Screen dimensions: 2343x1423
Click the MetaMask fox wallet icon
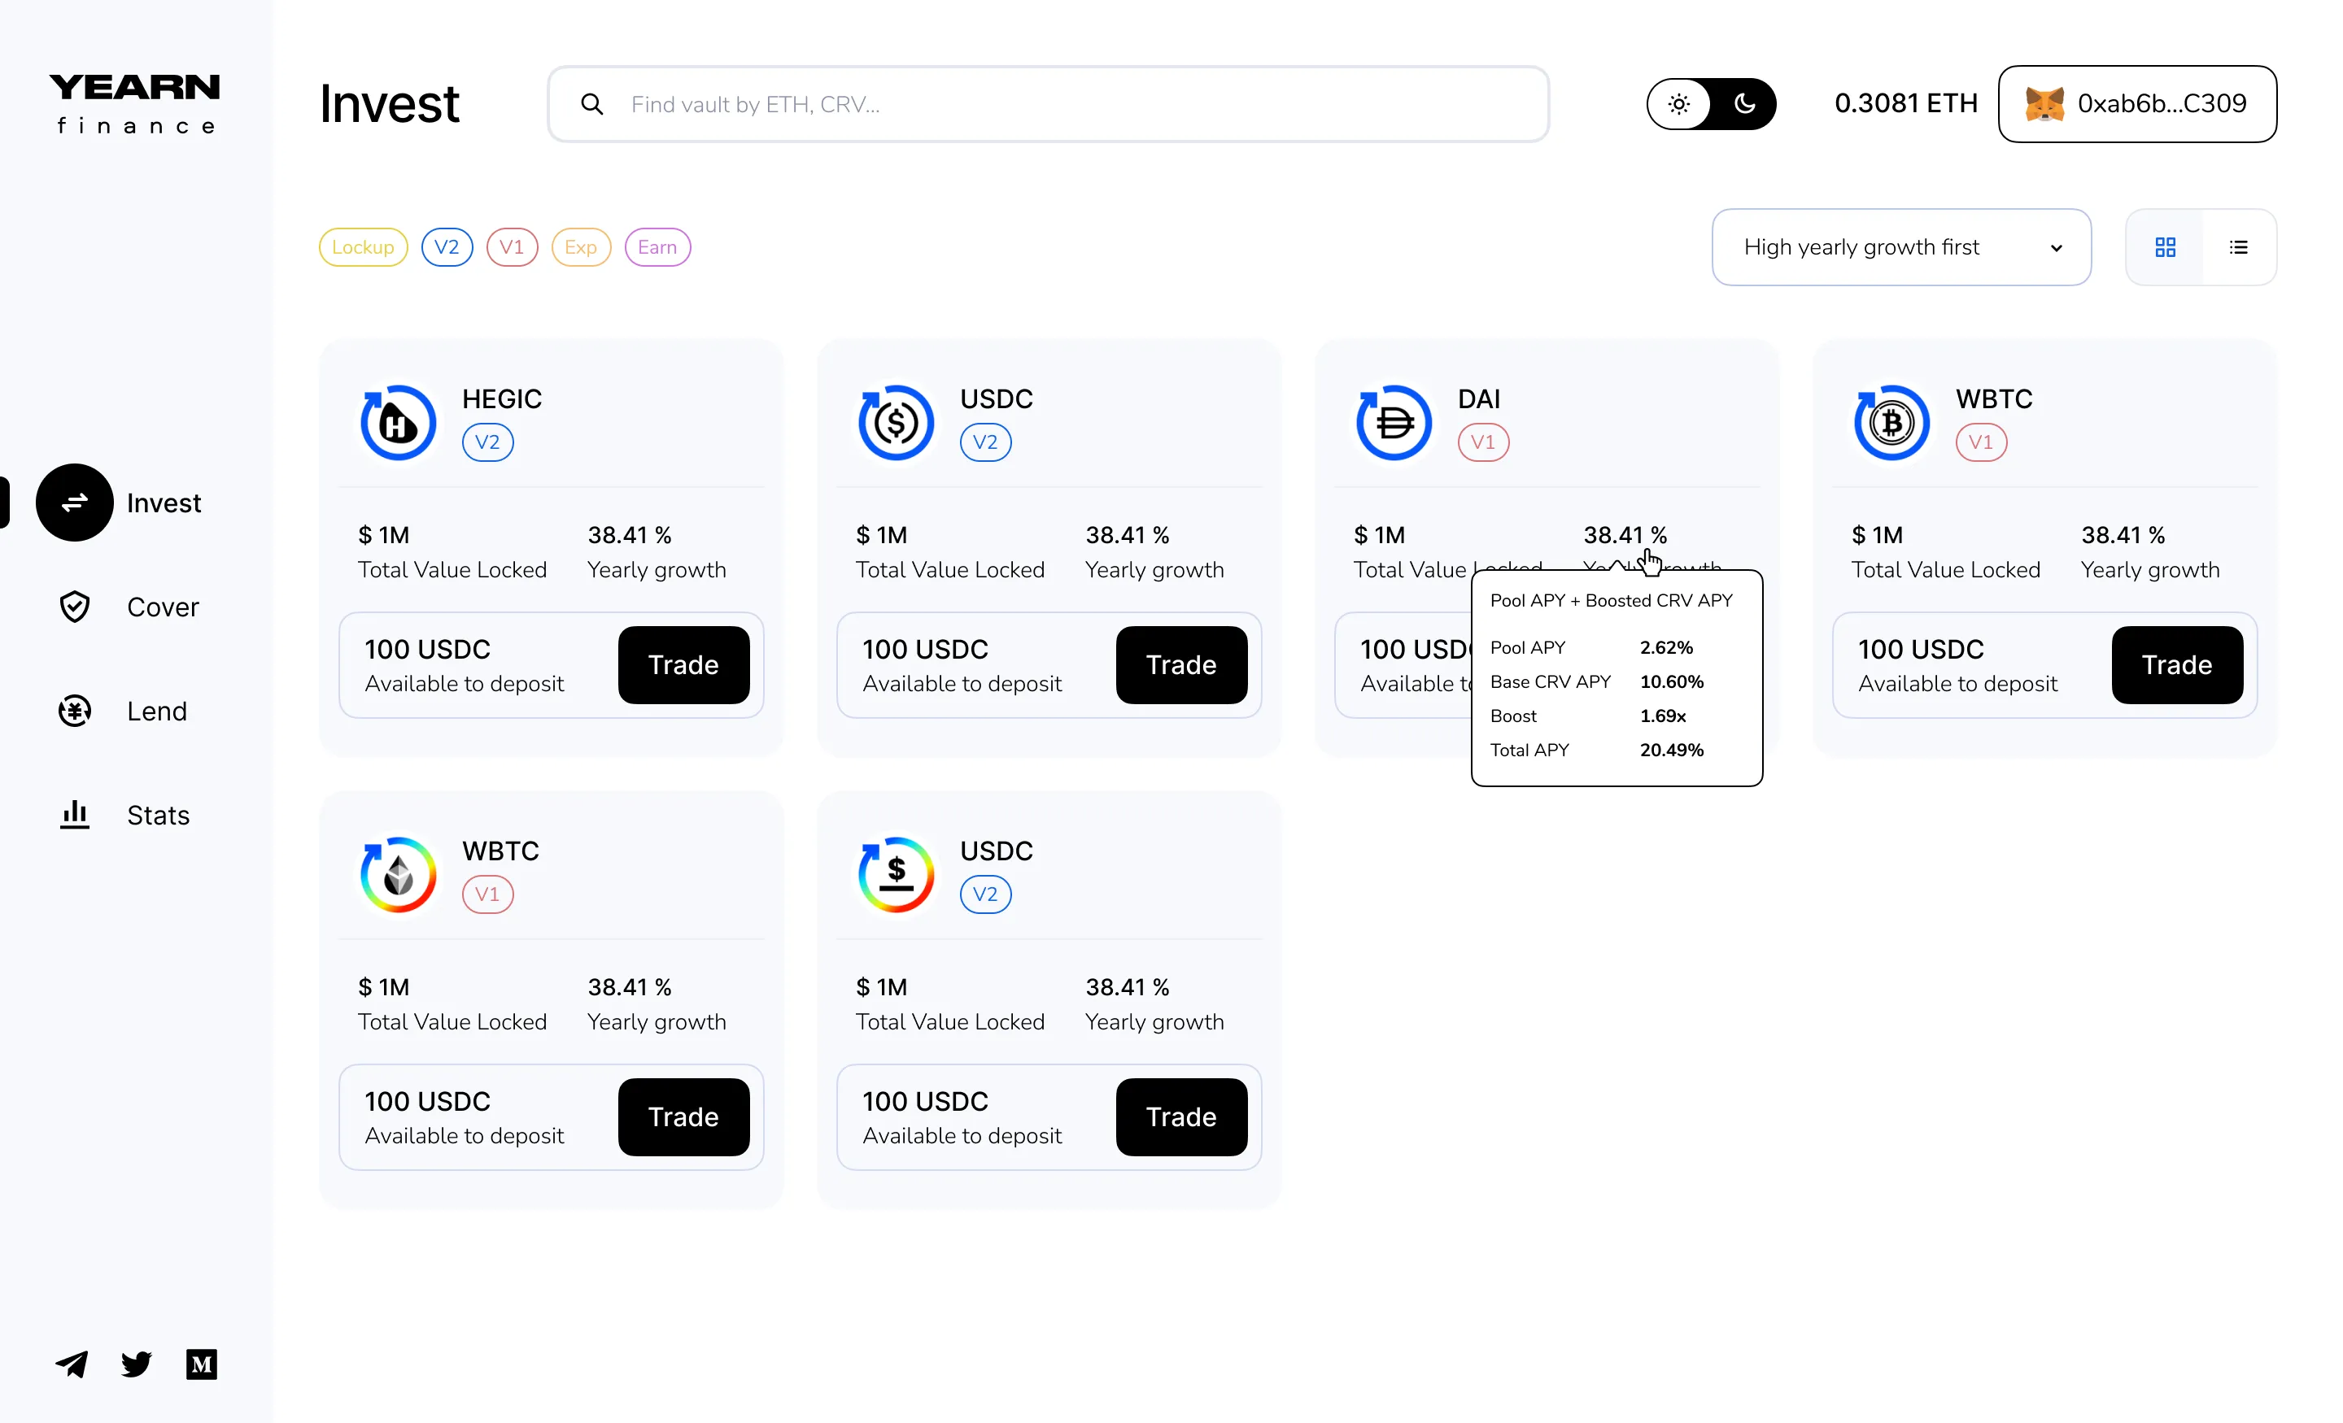2044,103
